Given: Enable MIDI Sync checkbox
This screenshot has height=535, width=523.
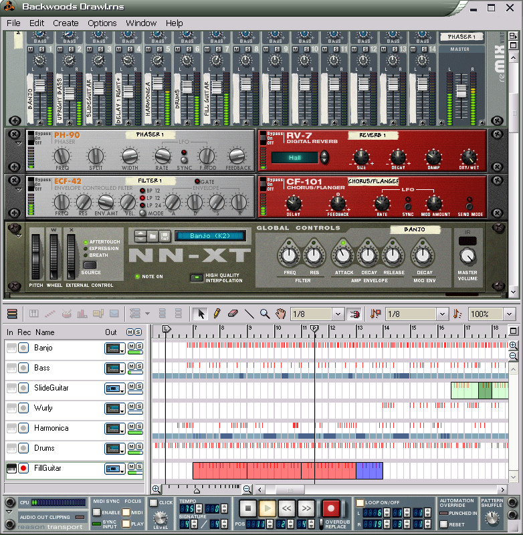Looking at the screenshot, I should tap(96, 512).
